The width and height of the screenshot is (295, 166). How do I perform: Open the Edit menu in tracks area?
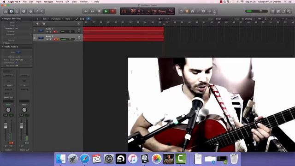[x=45, y=19]
